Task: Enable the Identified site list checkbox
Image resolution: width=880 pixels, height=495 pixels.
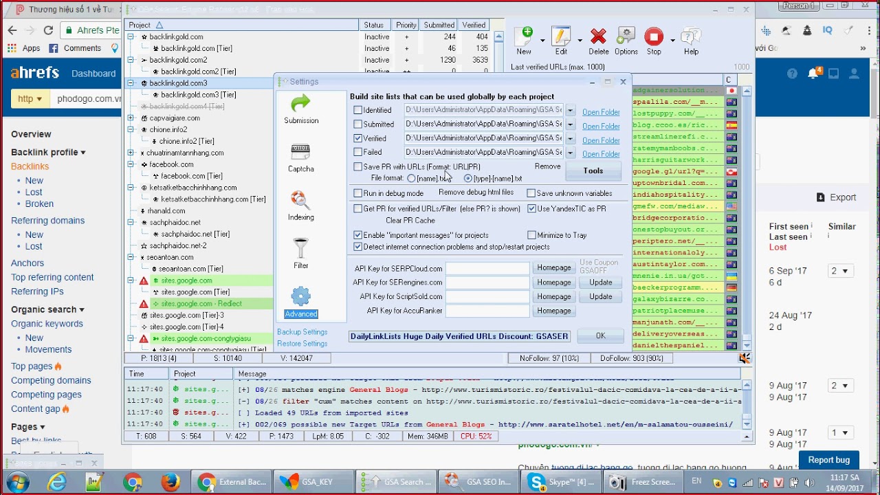Action: tap(357, 110)
